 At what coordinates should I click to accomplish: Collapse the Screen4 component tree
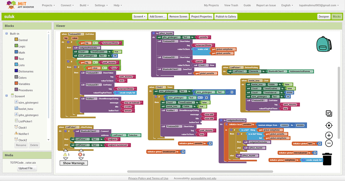[6, 96]
